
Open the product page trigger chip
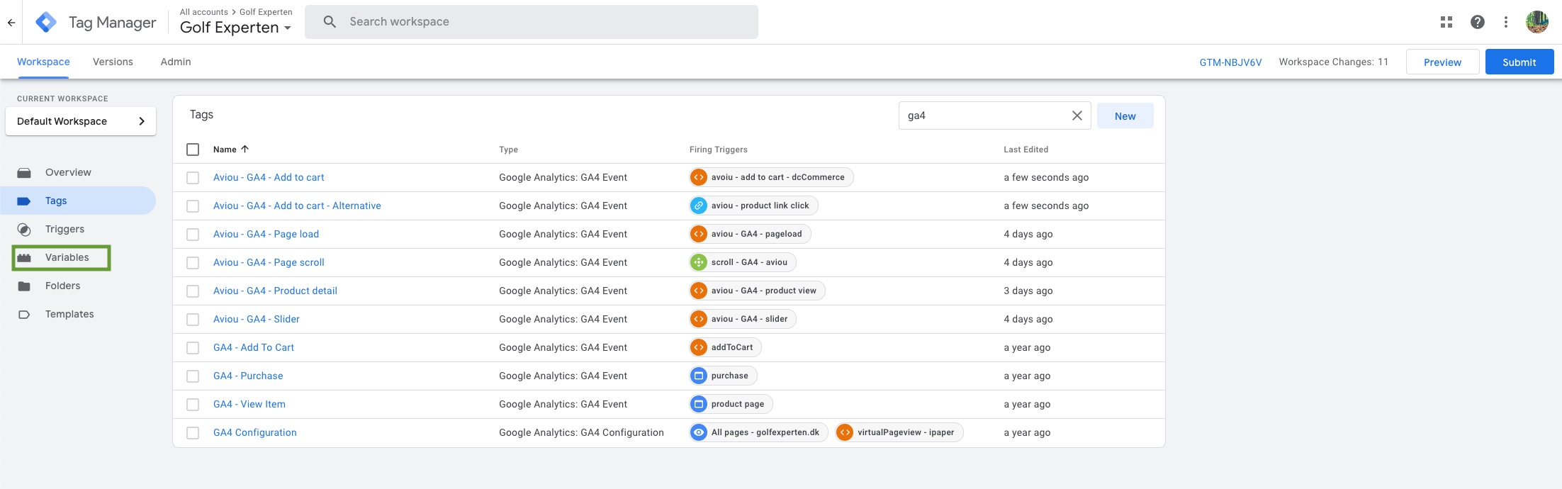click(731, 404)
